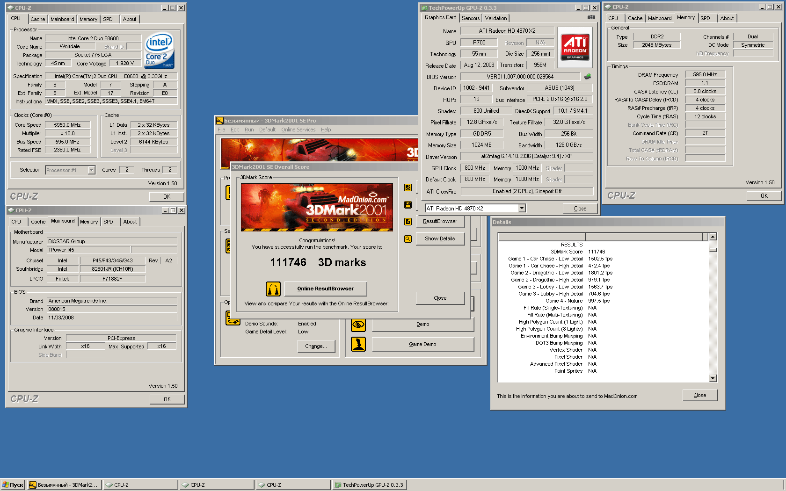The height and width of the screenshot is (491, 786).
Task: Open Run menu in 3DMark2001
Action: tap(249, 130)
